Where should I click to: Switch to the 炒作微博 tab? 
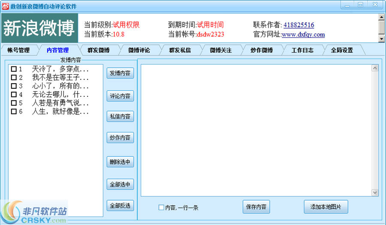point(262,50)
